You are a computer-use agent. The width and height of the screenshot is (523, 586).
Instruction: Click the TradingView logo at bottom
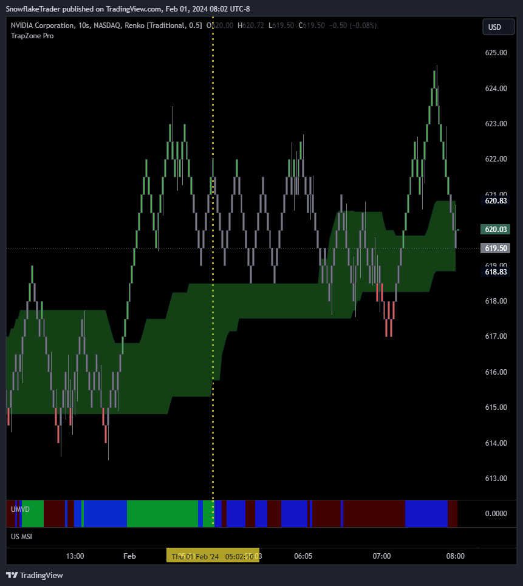(35, 575)
